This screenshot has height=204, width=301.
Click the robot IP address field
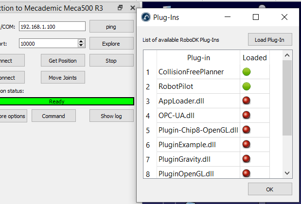pyautogui.click(x=52, y=27)
